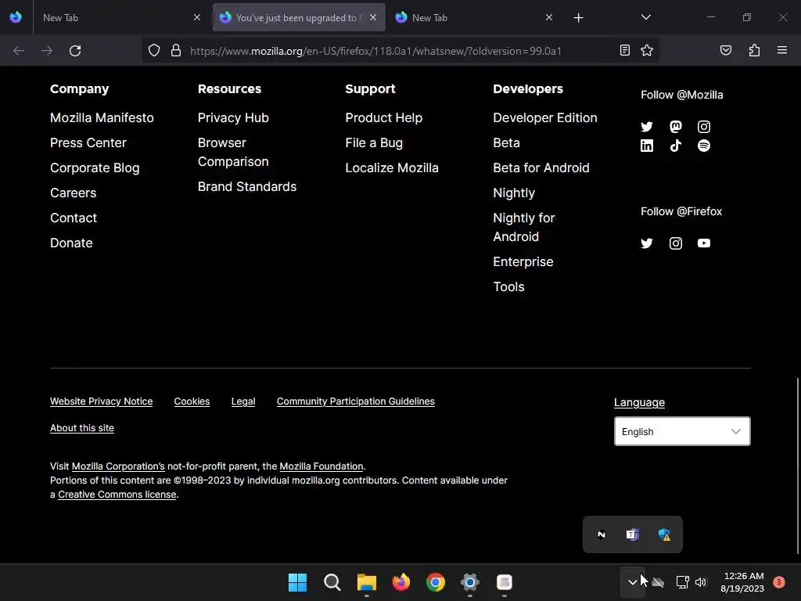Open the Press Center link
The height and width of the screenshot is (601, 801).
point(88,142)
